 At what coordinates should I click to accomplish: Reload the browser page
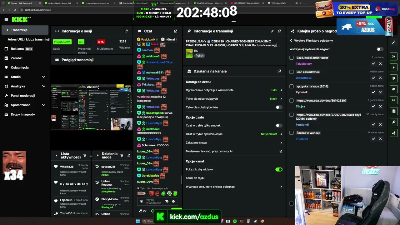(x=15, y=10)
